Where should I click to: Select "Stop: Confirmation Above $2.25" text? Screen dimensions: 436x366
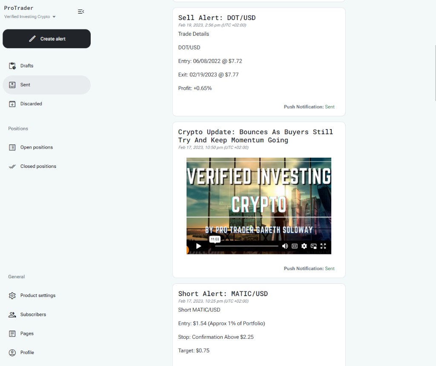(x=216, y=337)
